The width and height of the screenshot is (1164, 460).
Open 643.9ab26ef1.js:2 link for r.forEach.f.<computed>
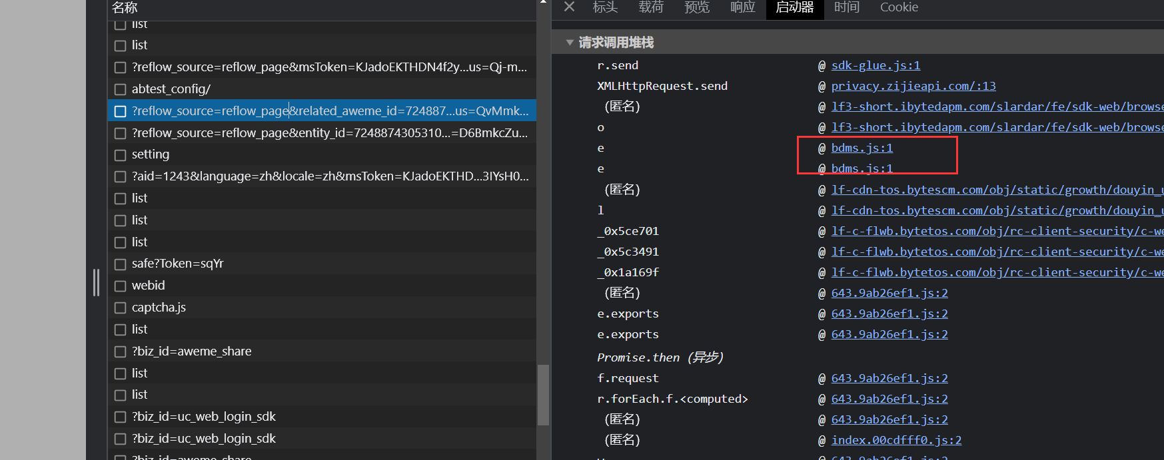coord(889,399)
